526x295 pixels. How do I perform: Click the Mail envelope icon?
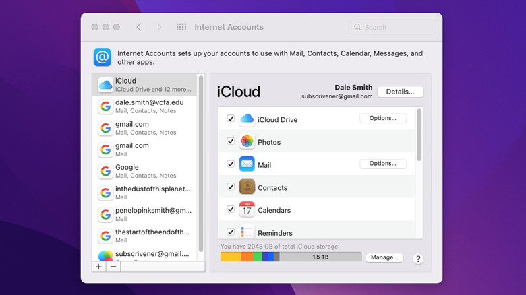click(247, 164)
